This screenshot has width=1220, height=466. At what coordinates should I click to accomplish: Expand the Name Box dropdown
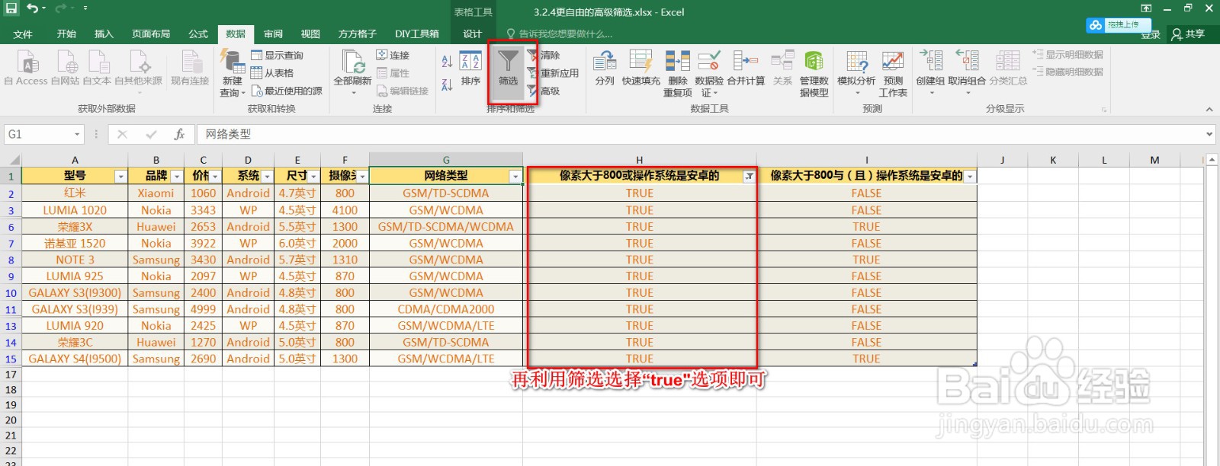77,134
